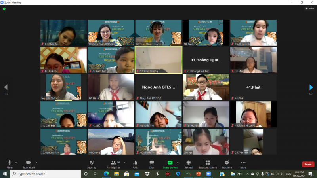This screenshot has height=178, width=317.
Task: Mute the microphone in Zoom toolbar
Action: pyautogui.click(x=10, y=164)
